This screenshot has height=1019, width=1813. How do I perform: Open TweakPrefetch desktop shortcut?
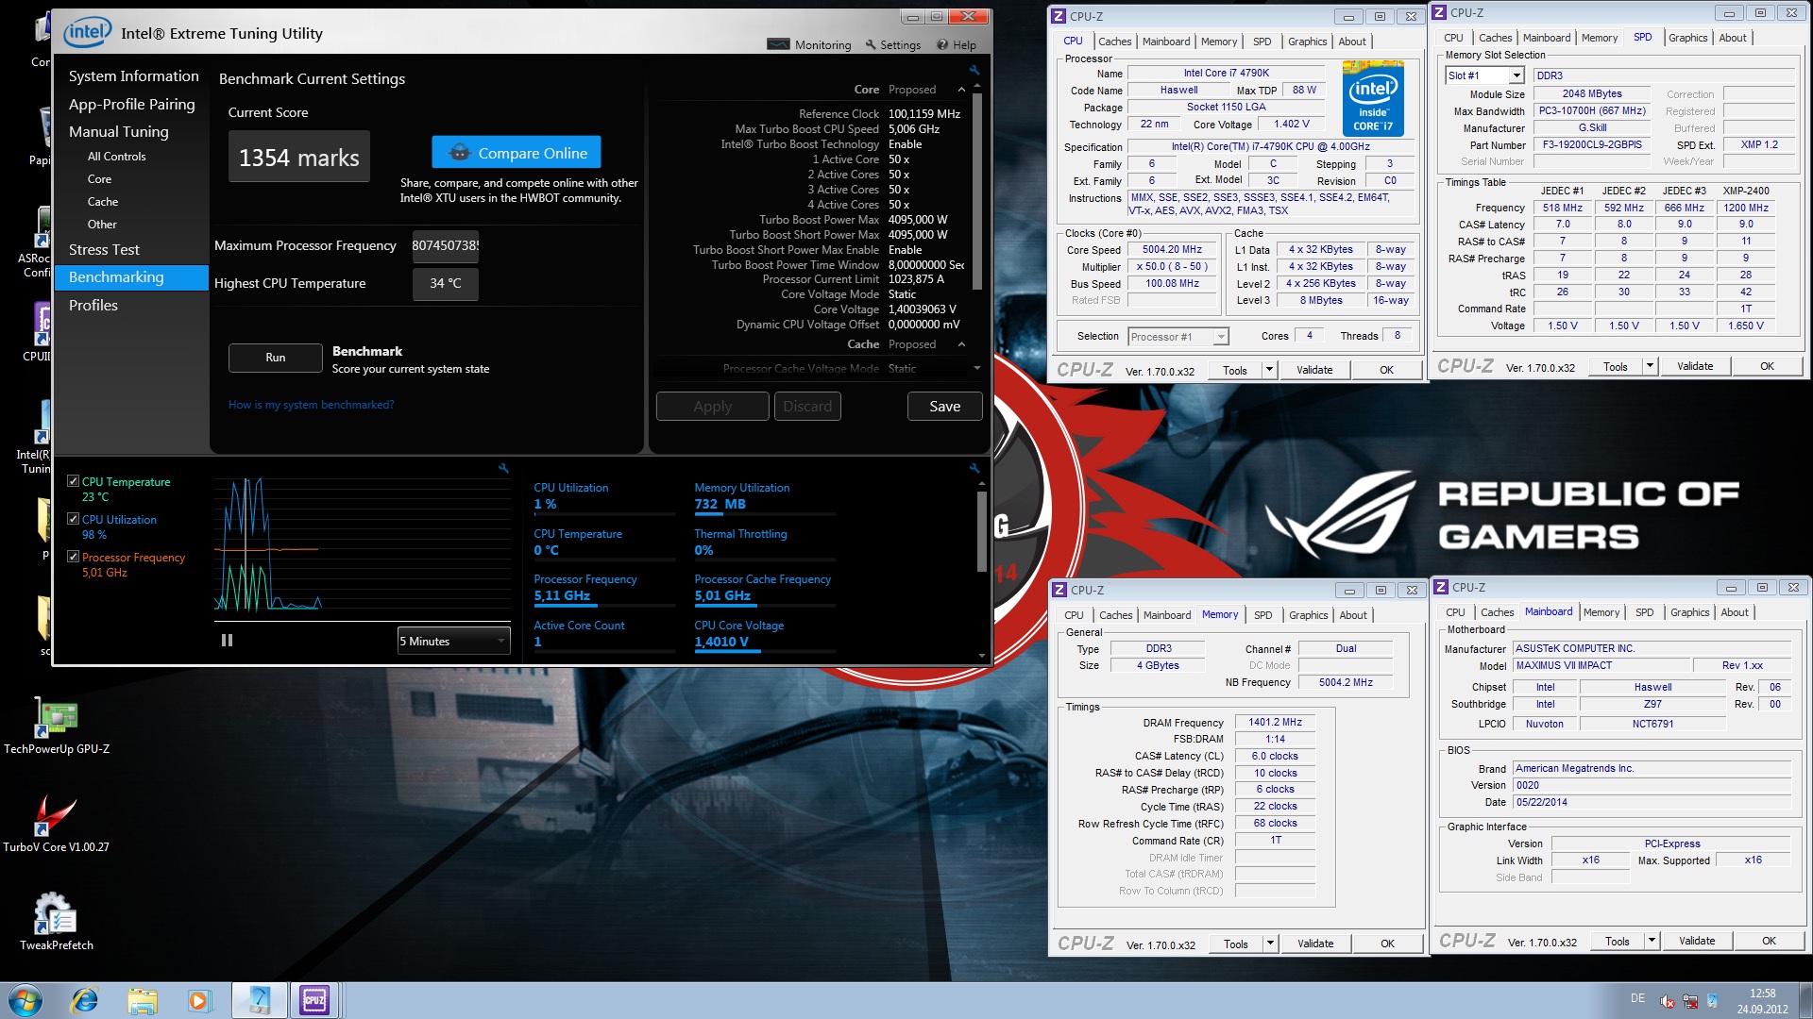tap(57, 921)
